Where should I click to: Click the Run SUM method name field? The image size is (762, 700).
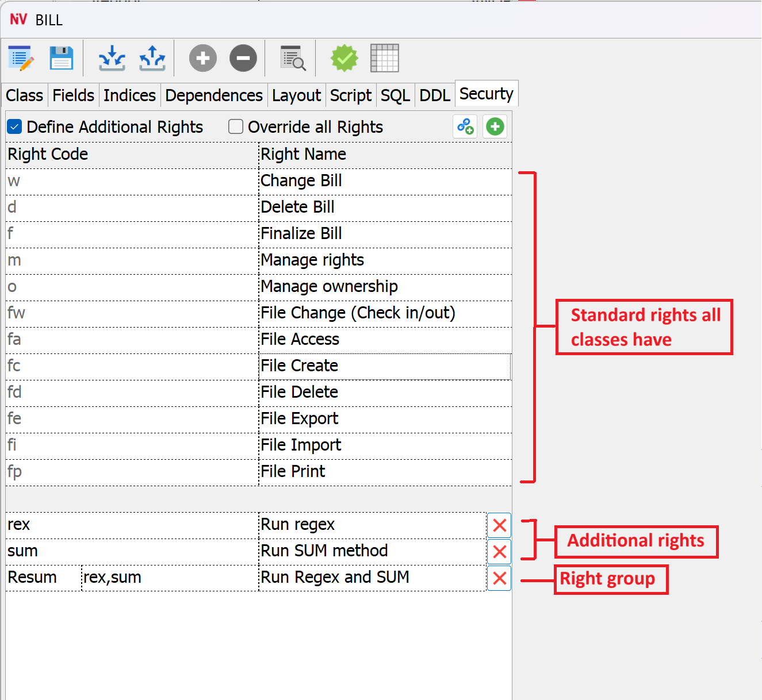(371, 551)
